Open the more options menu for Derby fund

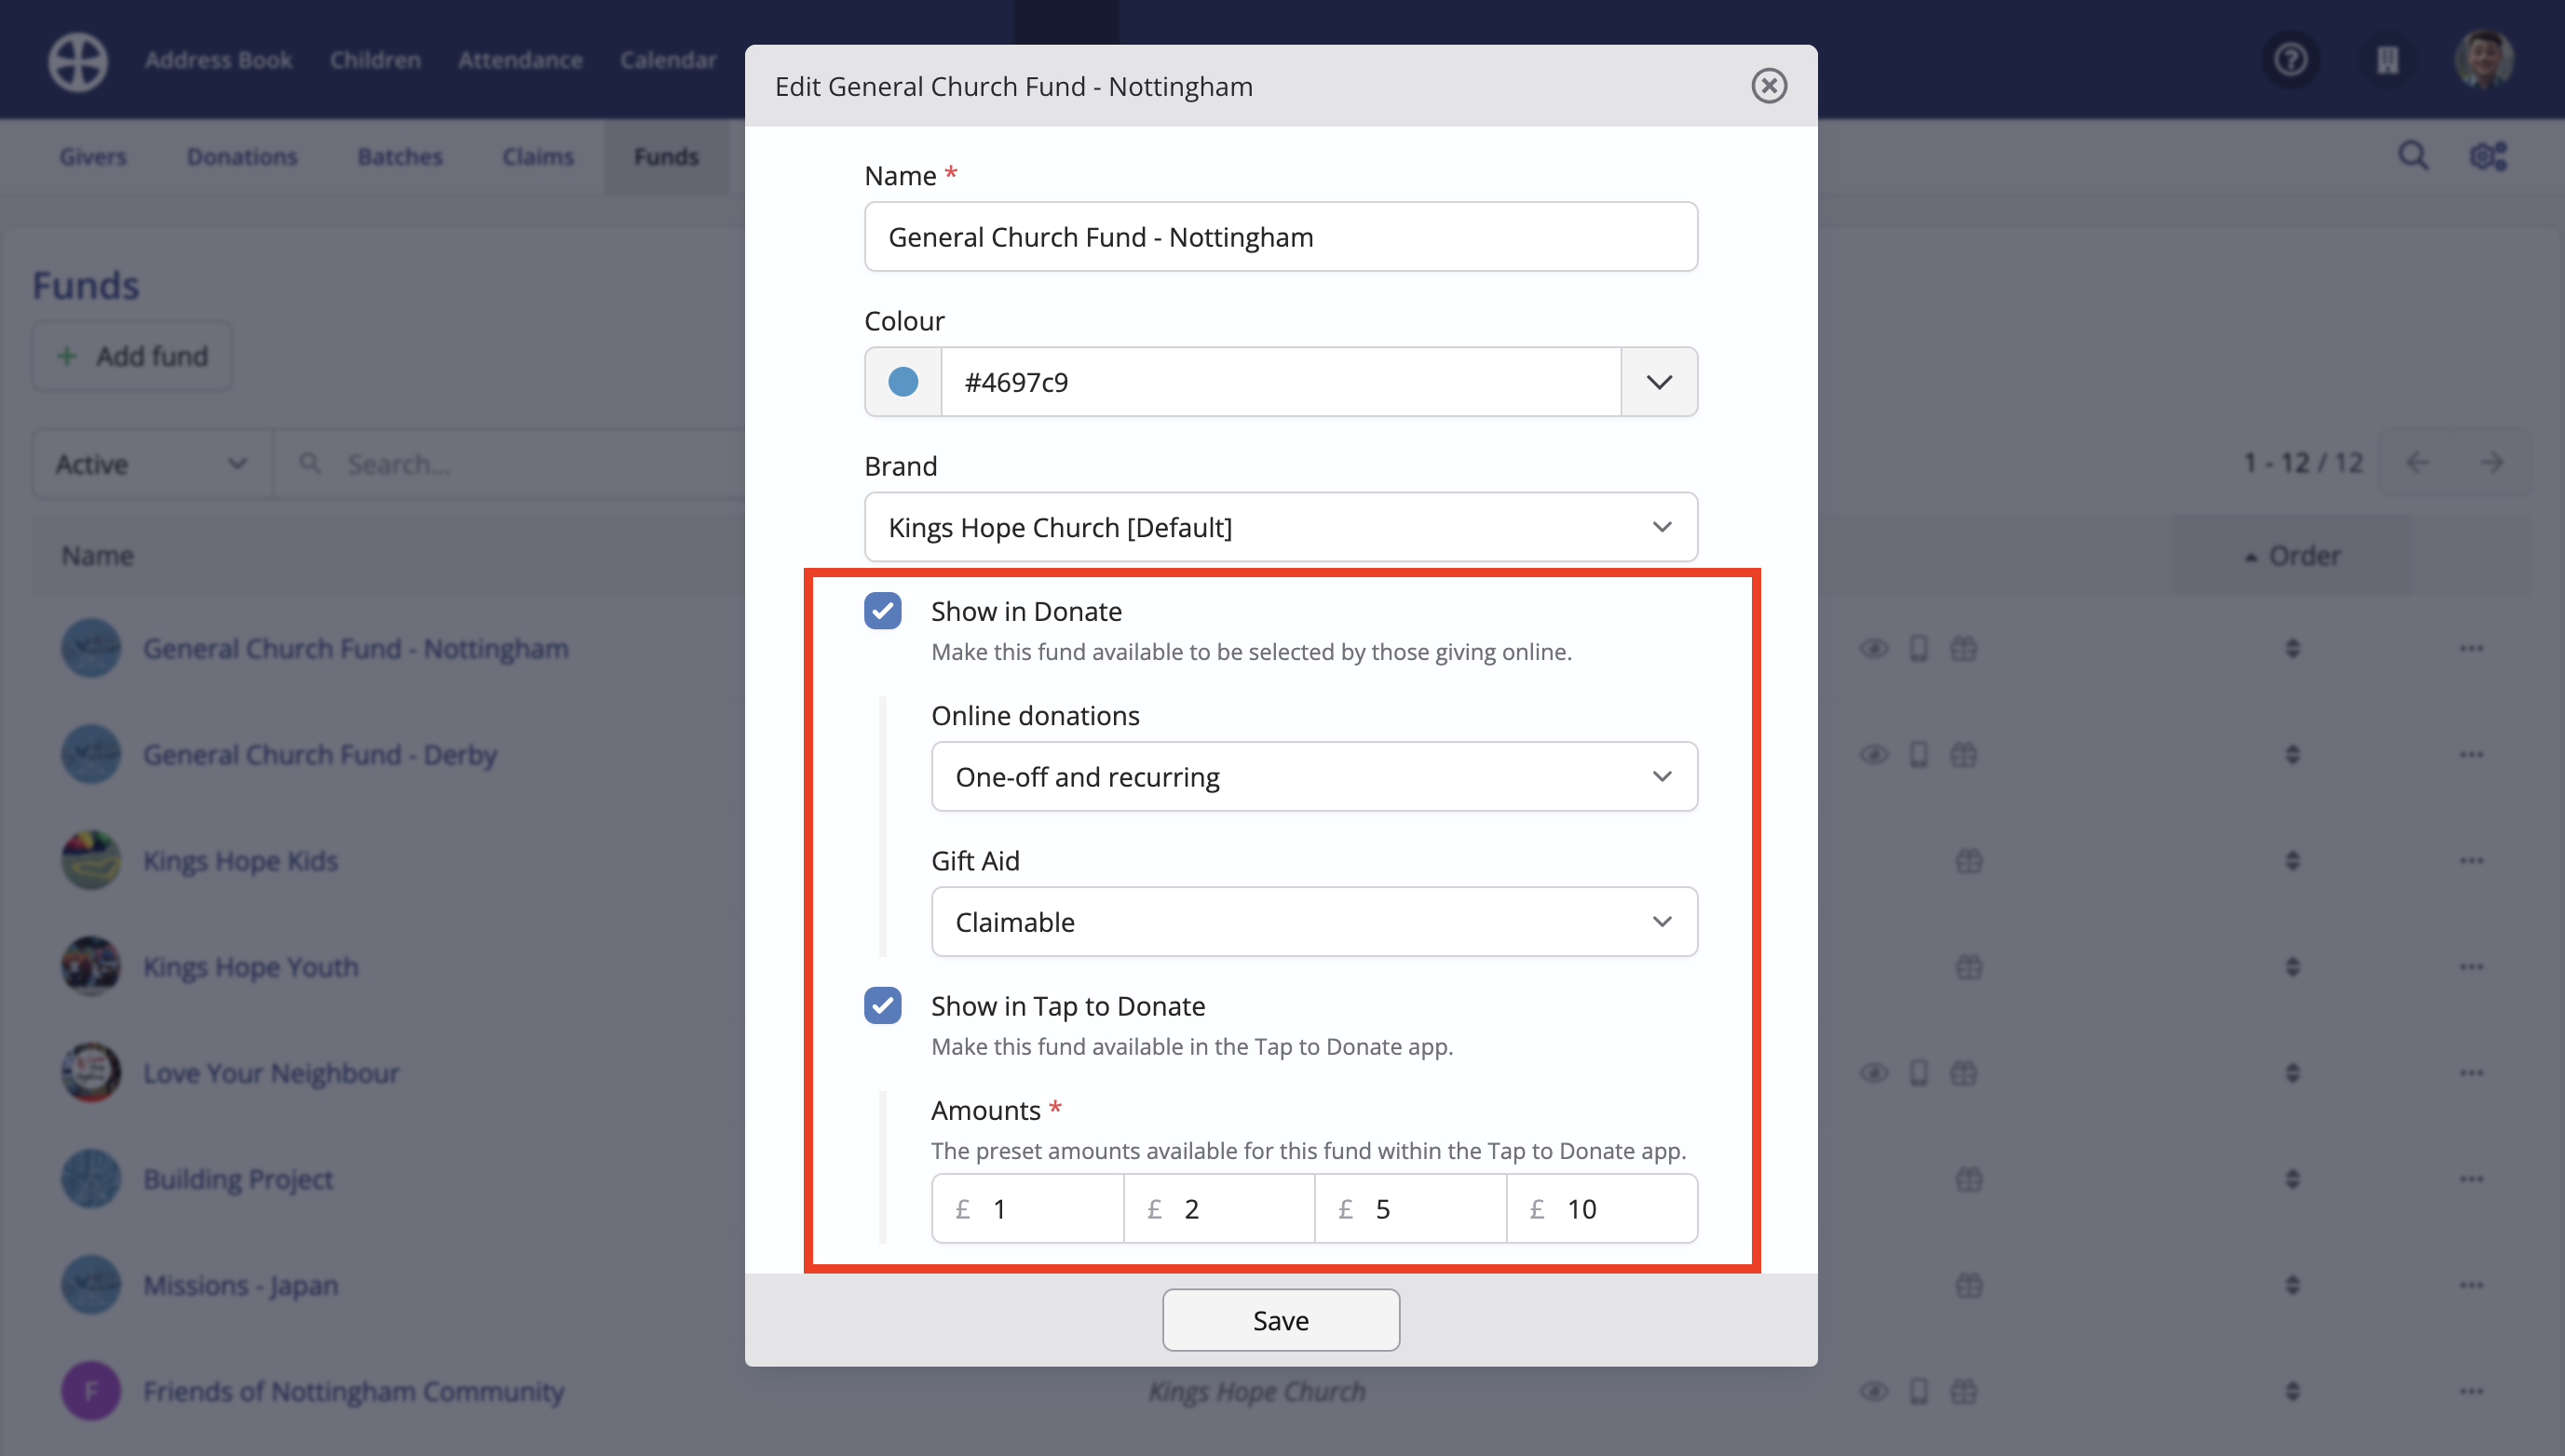pos(2472,755)
